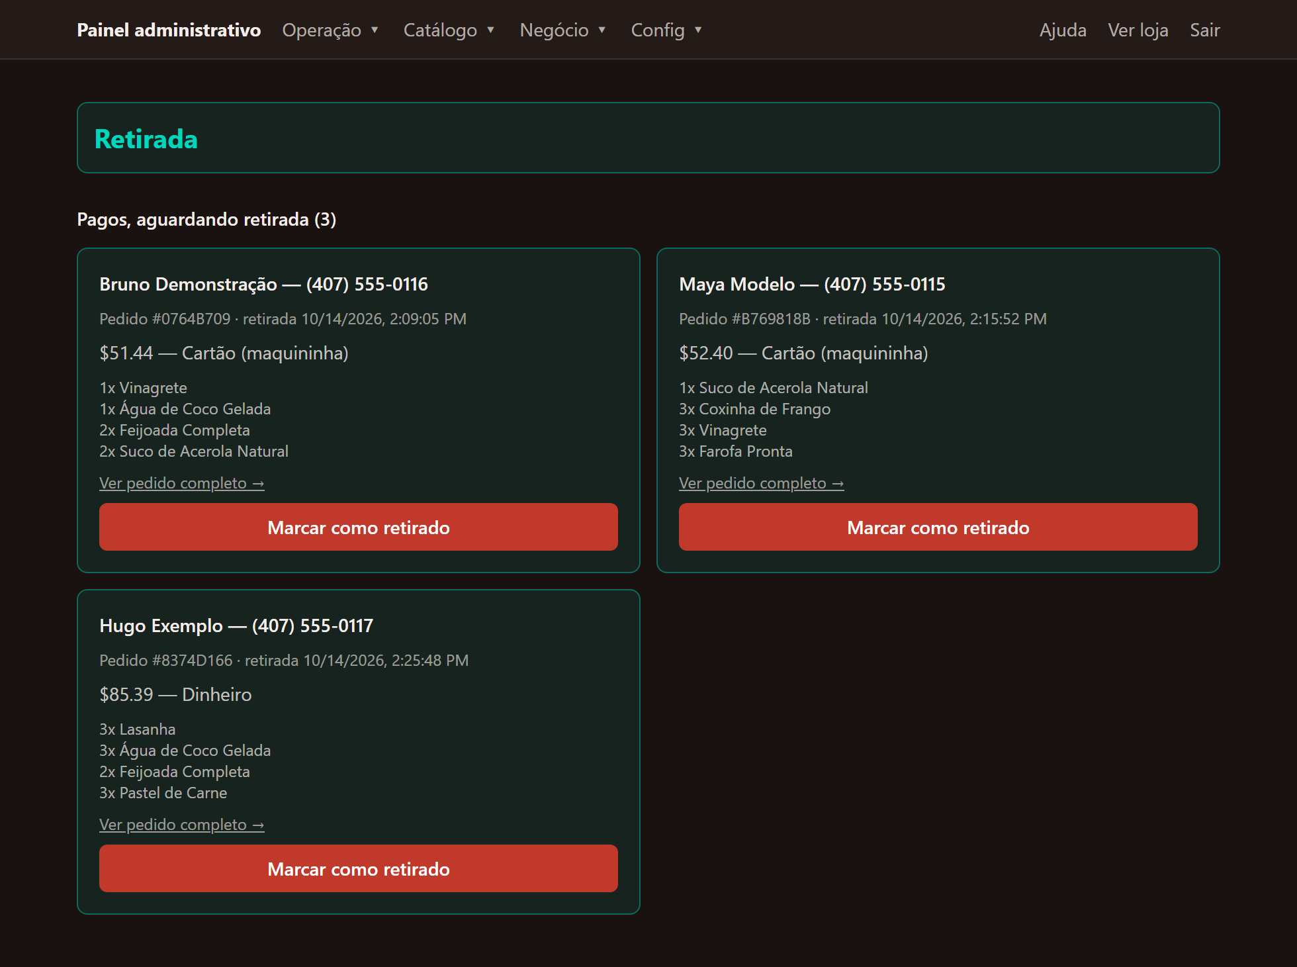Click the Painel administrativo title link

tap(169, 30)
